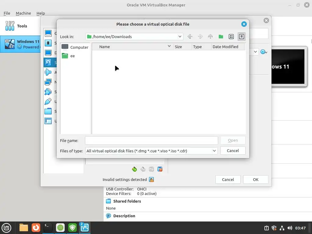This screenshot has width=312, height=234.
Task: Click invalid settings warning icon
Action: [151, 180]
